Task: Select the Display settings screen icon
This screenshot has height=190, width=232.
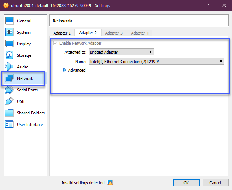Action: point(9,44)
